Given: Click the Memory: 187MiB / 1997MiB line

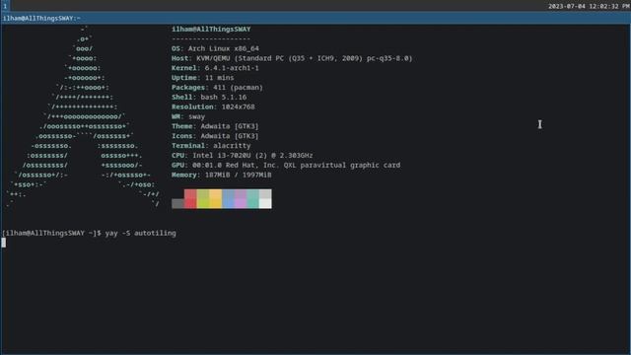Looking at the screenshot, I should click(221, 175).
